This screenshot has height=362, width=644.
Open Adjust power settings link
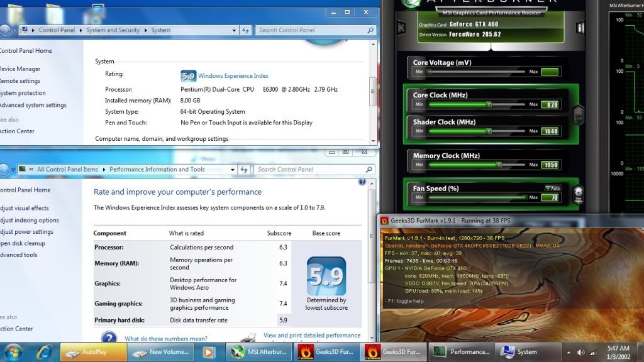[26, 231]
